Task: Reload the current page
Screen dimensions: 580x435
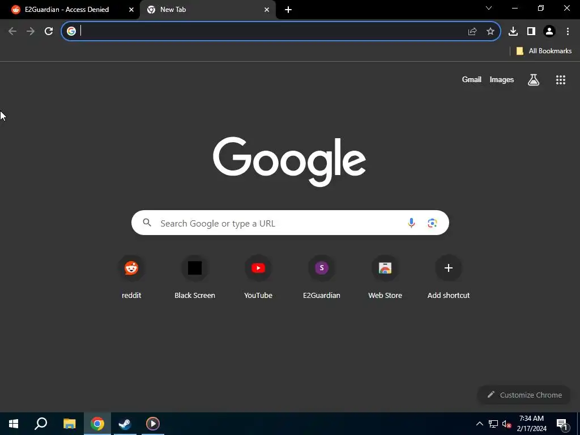Action: (x=49, y=31)
